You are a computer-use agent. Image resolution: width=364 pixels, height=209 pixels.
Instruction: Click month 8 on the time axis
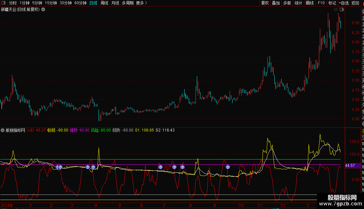pyautogui.click(x=191, y=205)
